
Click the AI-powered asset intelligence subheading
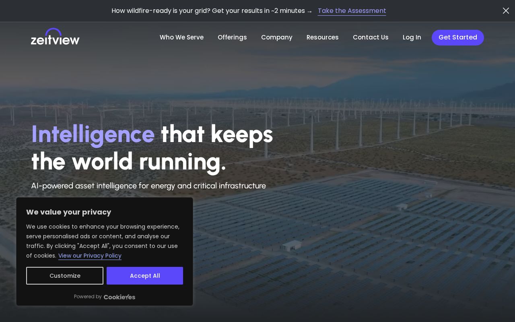click(x=148, y=186)
